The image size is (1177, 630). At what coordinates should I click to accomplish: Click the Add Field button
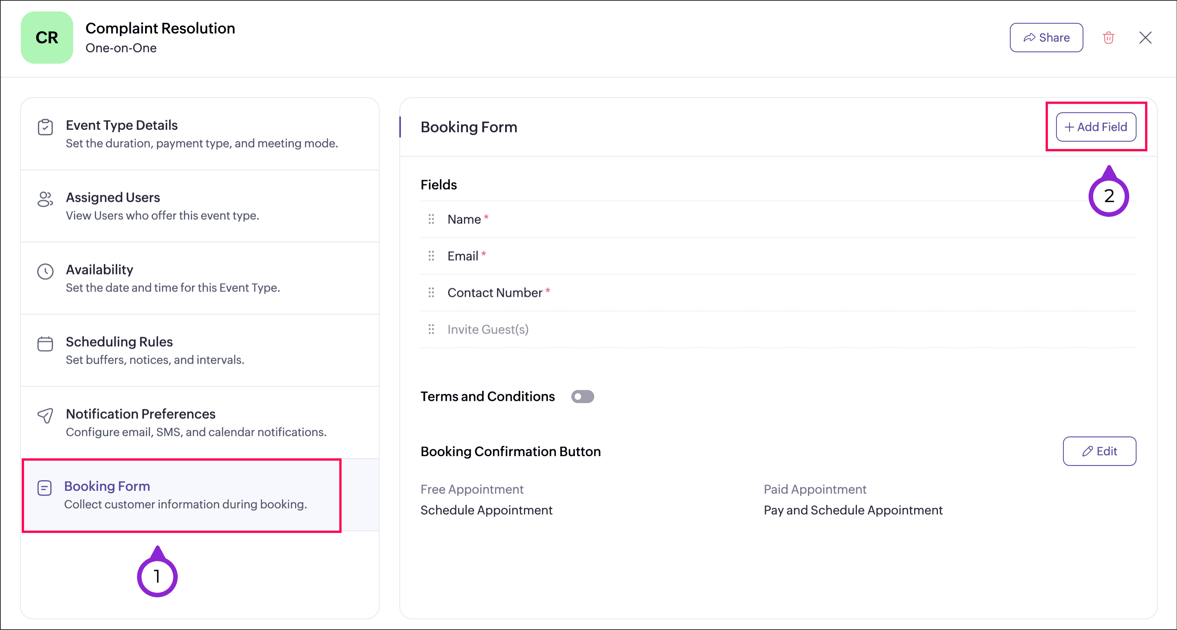1096,127
